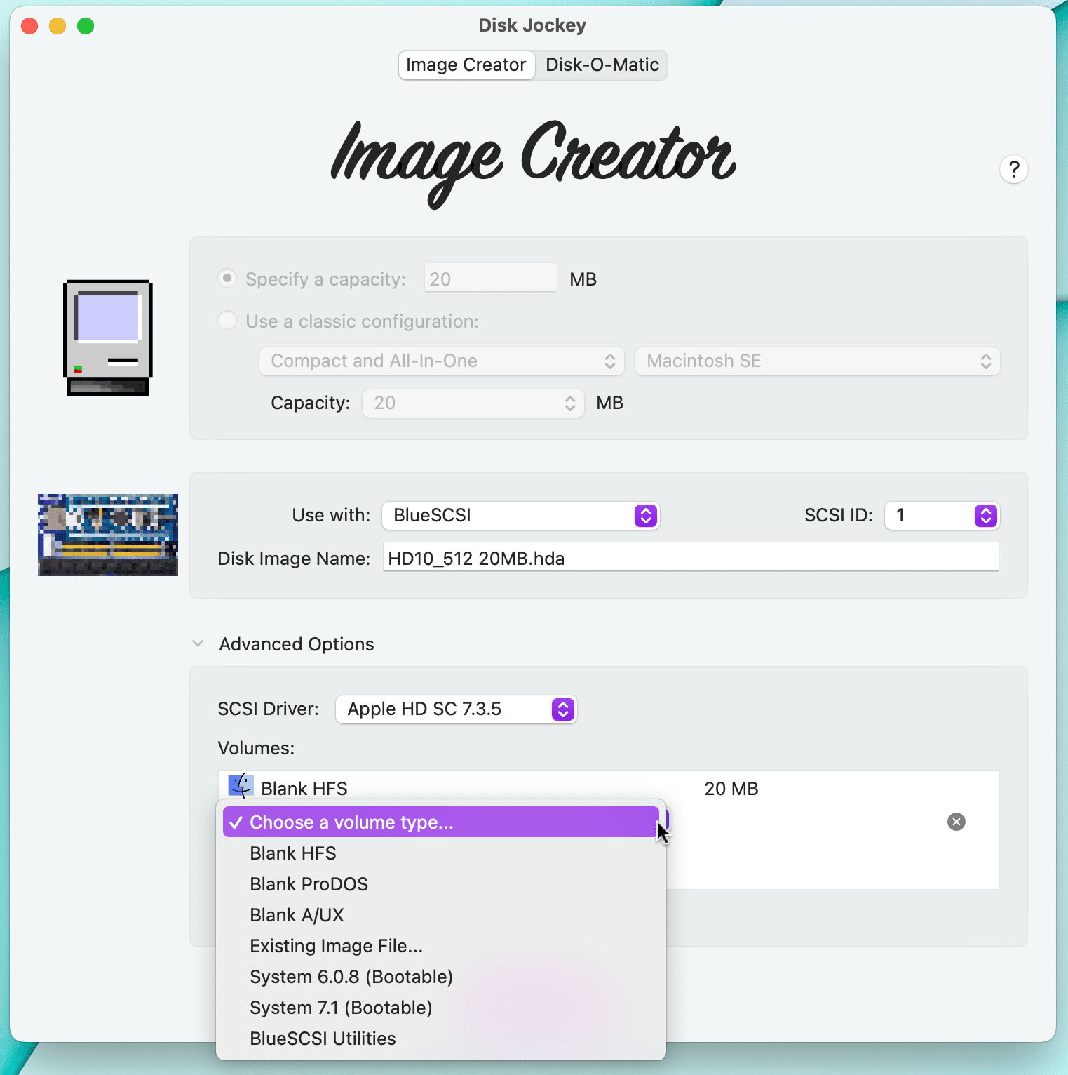
Task: Click the Blank HFS Finder volume icon
Action: click(x=241, y=786)
